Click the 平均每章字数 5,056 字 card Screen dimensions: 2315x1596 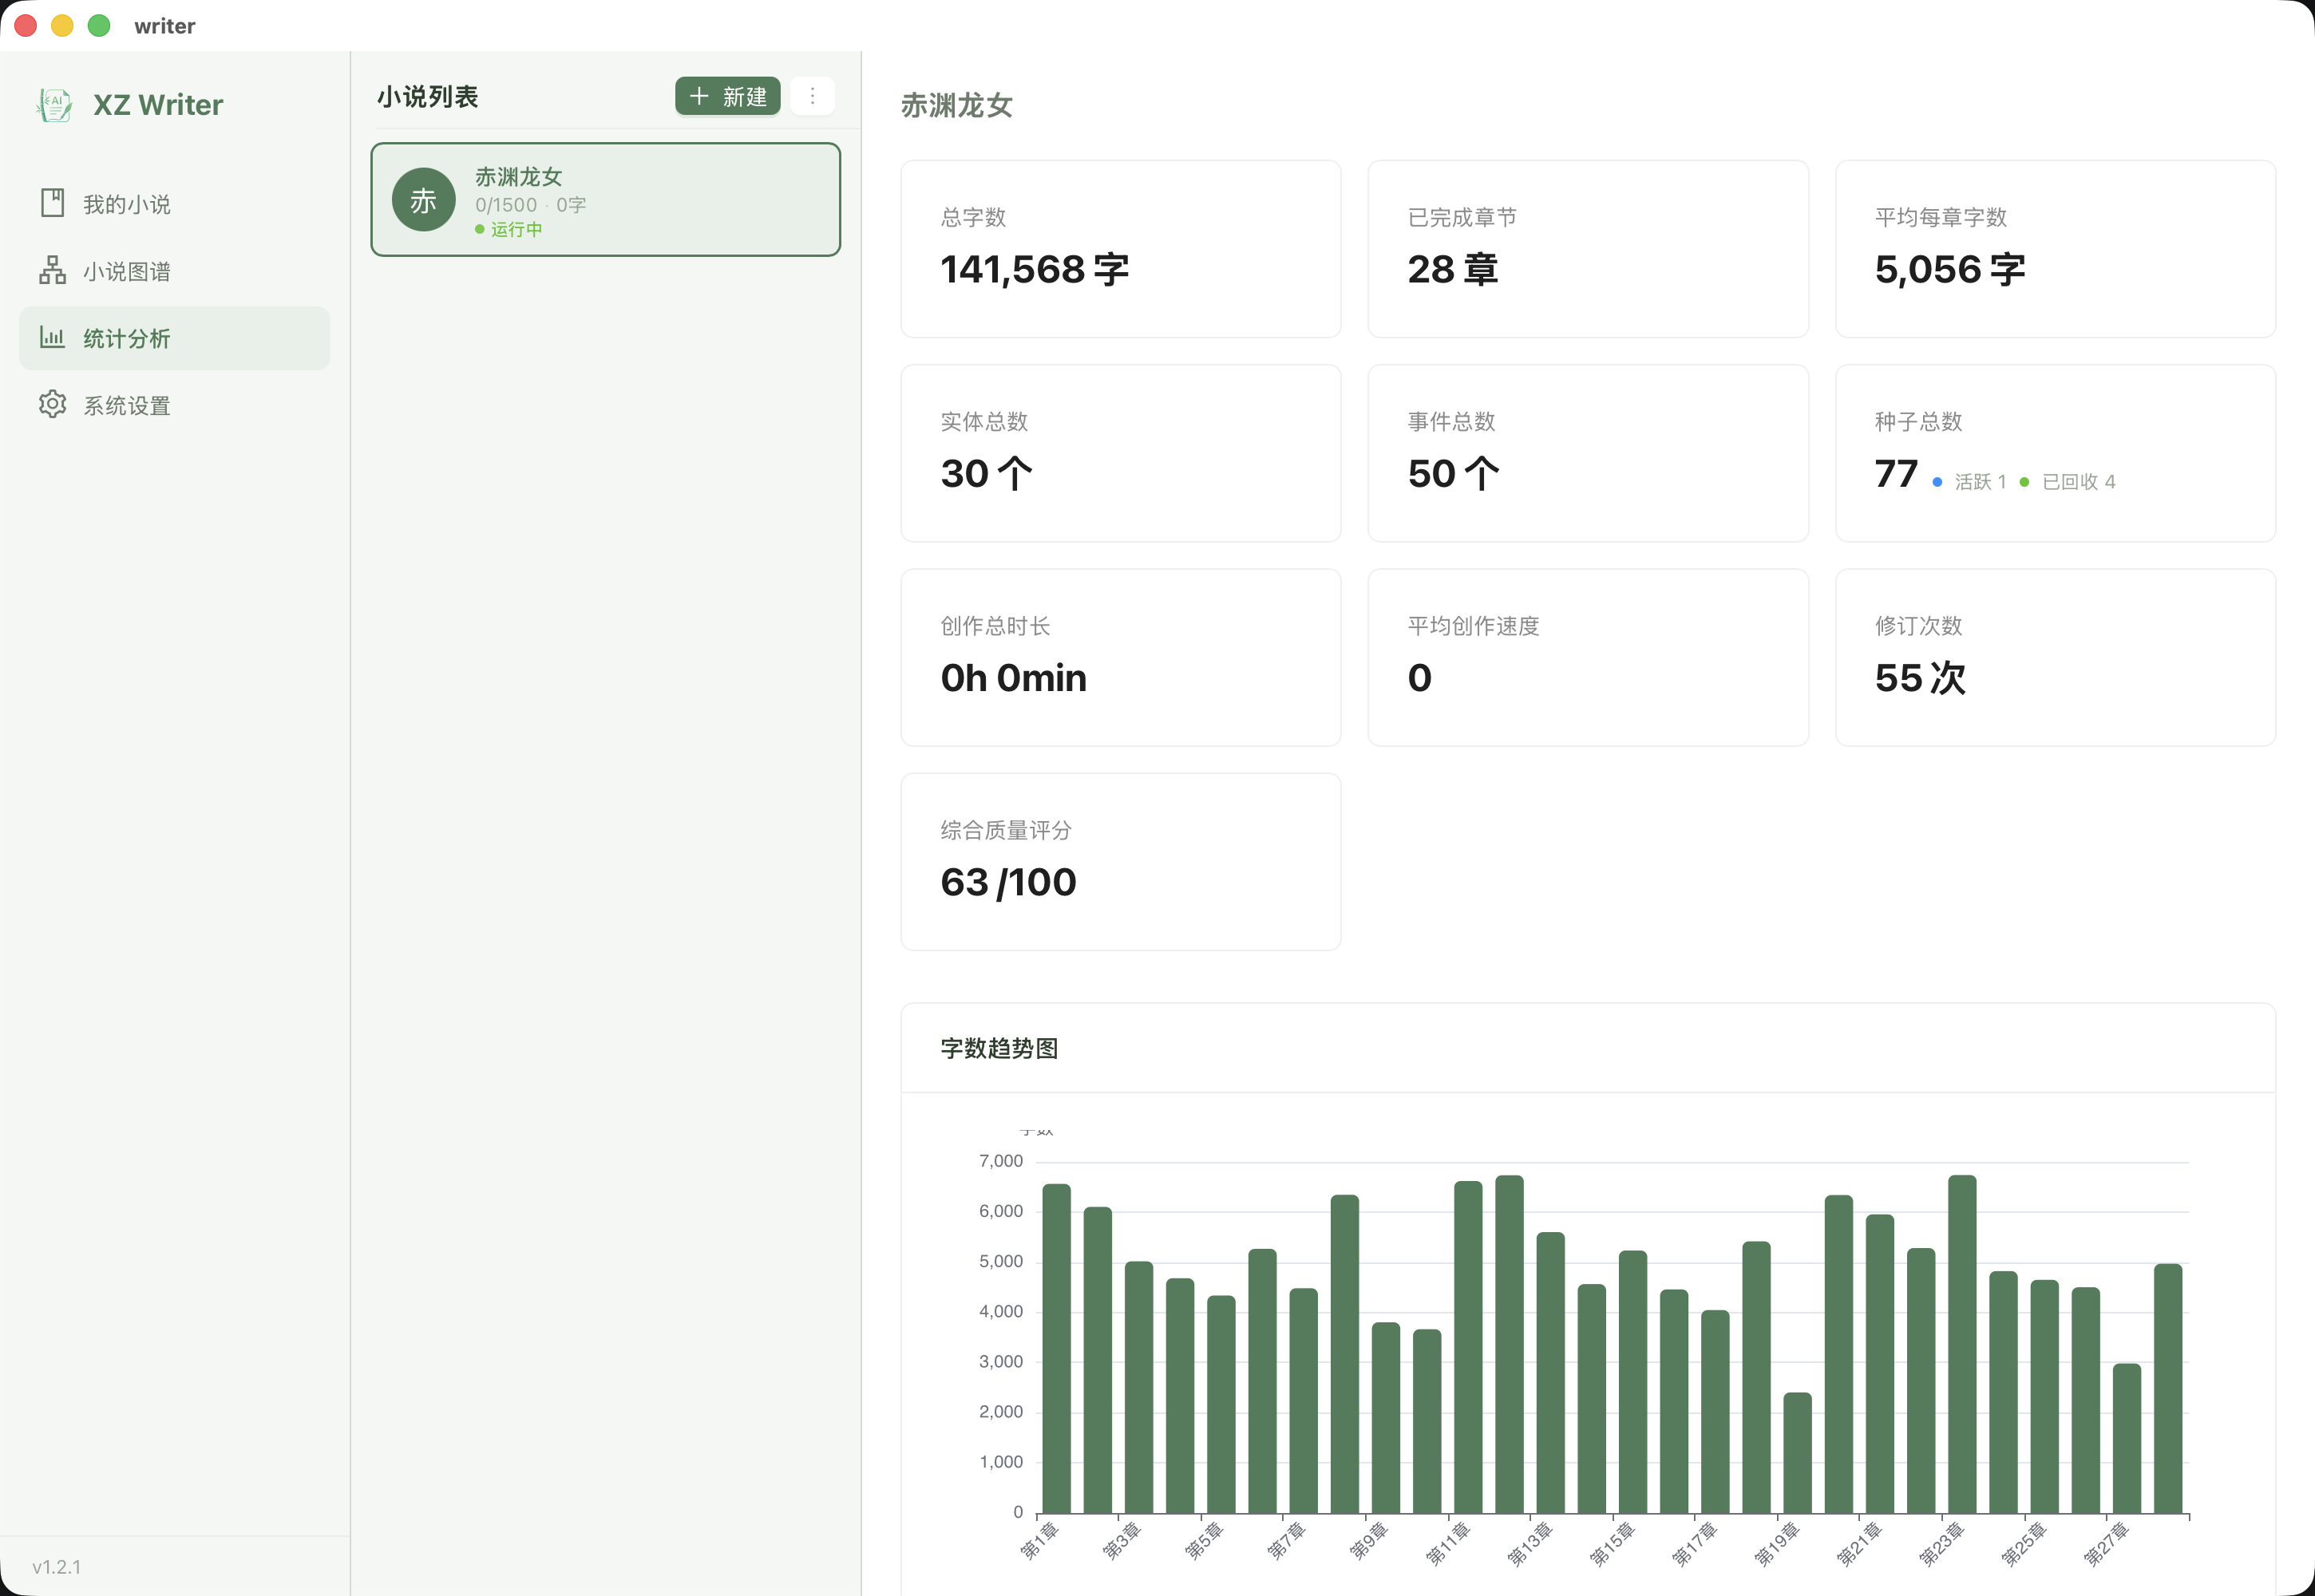(2055, 249)
